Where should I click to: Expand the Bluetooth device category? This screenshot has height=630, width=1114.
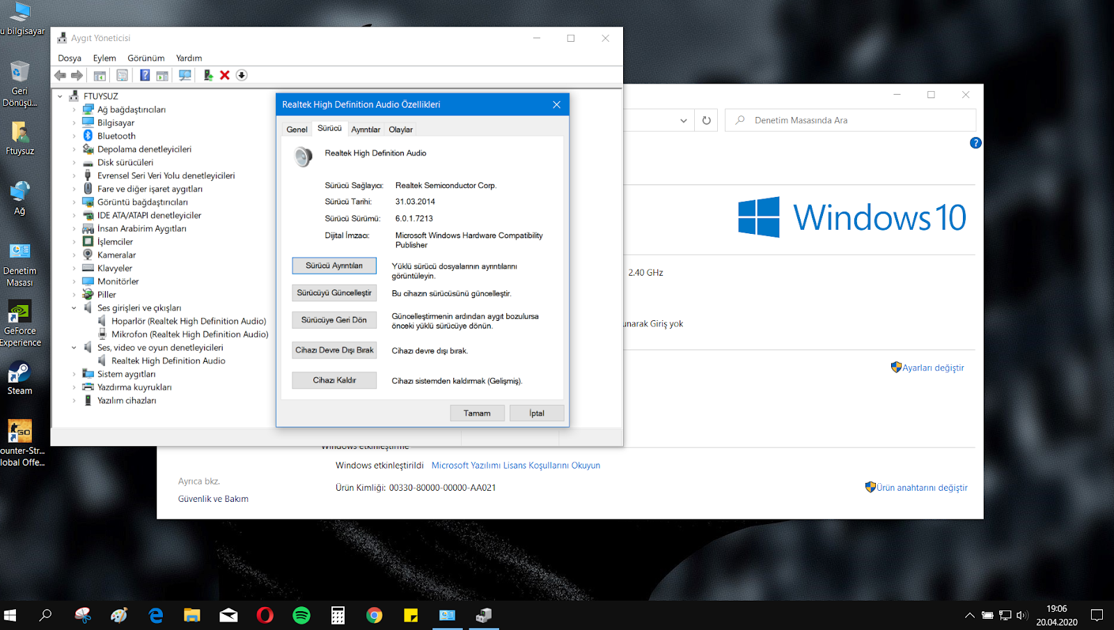pyautogui.click(x=74, y=136)
